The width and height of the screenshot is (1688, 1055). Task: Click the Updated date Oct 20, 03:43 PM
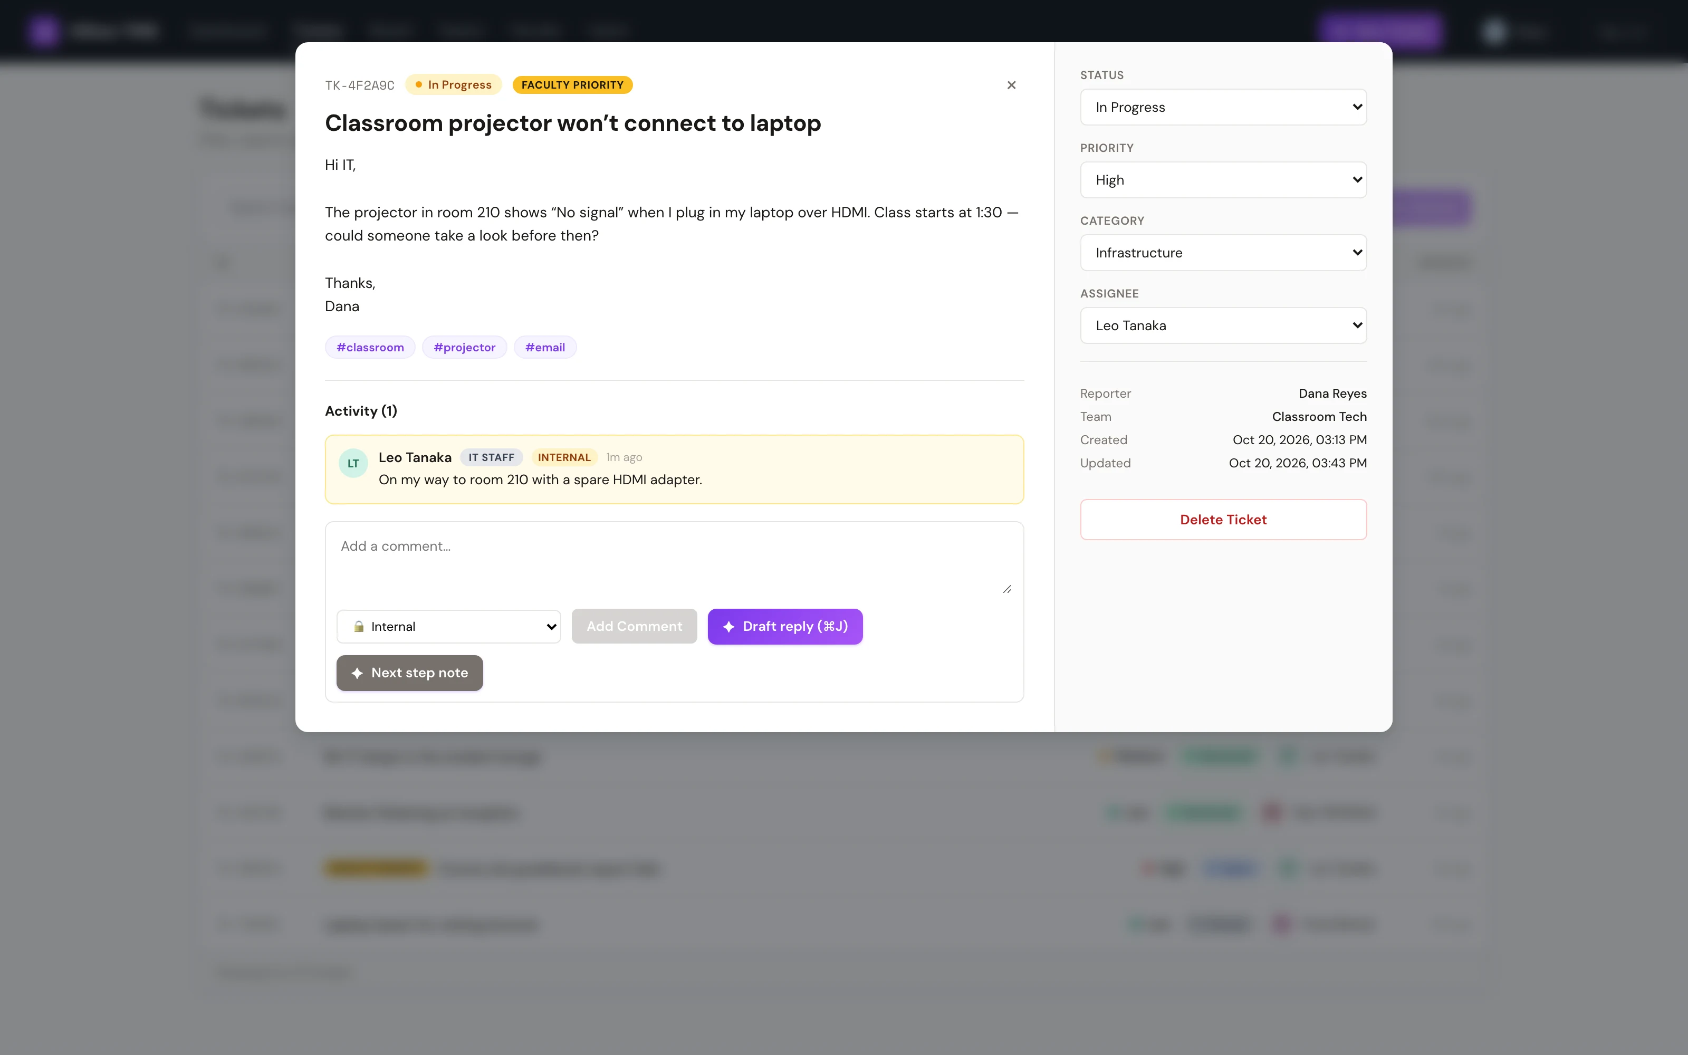coord(1298,463)
